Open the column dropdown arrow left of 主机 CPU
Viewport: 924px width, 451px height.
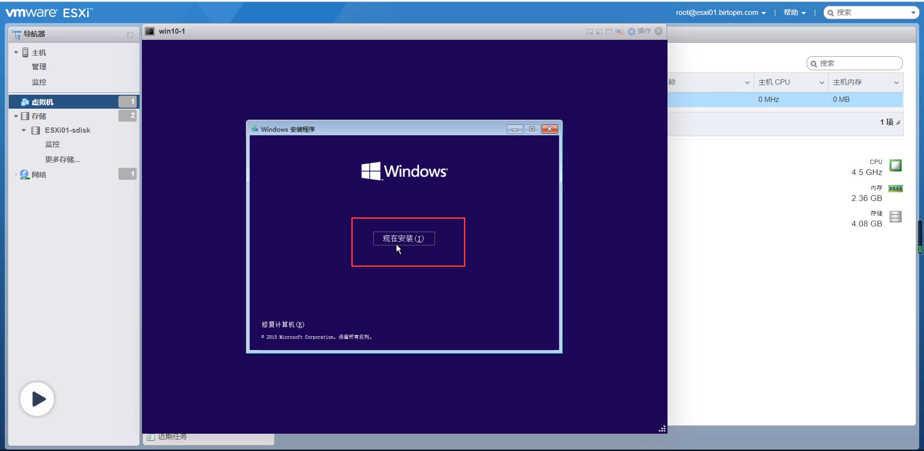747,83
